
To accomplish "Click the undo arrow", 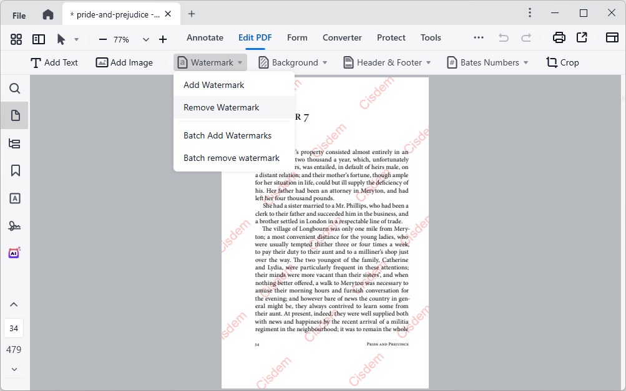I will click(x=503, y=37).
